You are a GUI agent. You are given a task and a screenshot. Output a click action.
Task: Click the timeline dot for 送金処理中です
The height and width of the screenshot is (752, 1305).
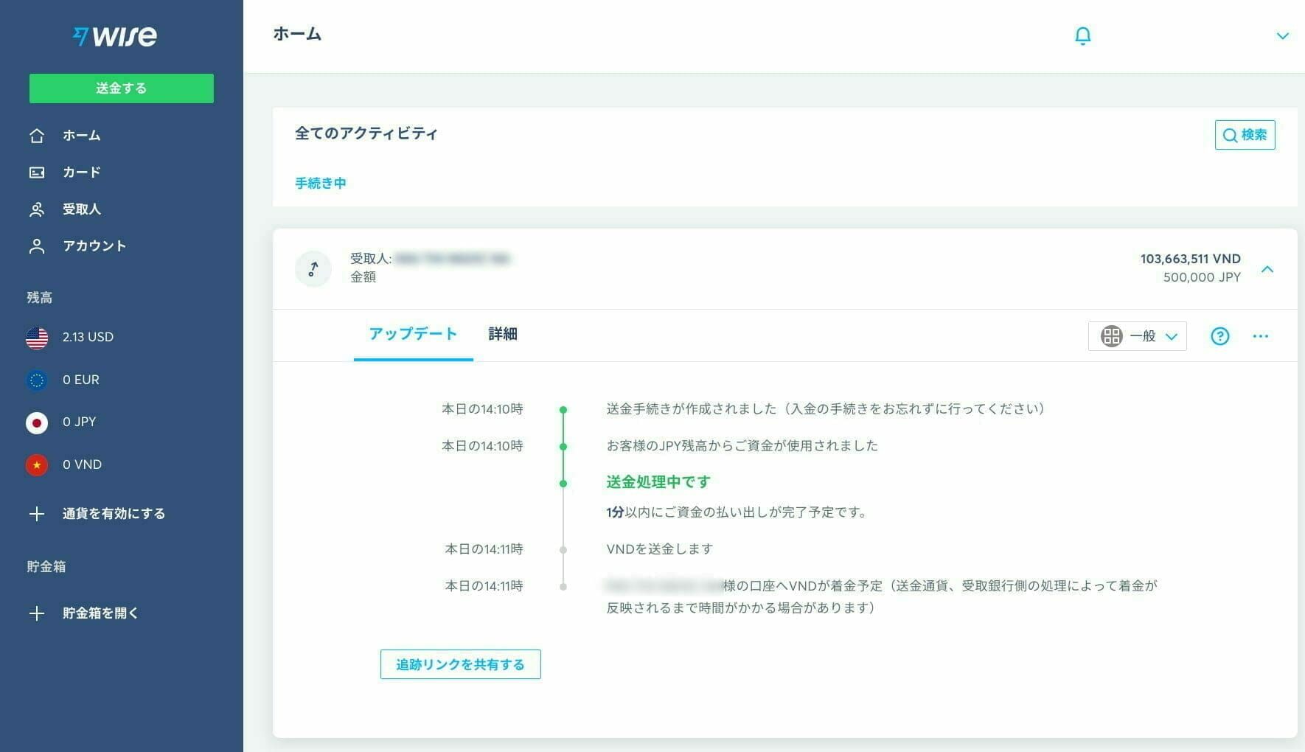coord(563,484)
